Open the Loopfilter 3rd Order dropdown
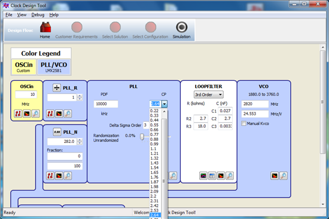 (x=209, y=95)
